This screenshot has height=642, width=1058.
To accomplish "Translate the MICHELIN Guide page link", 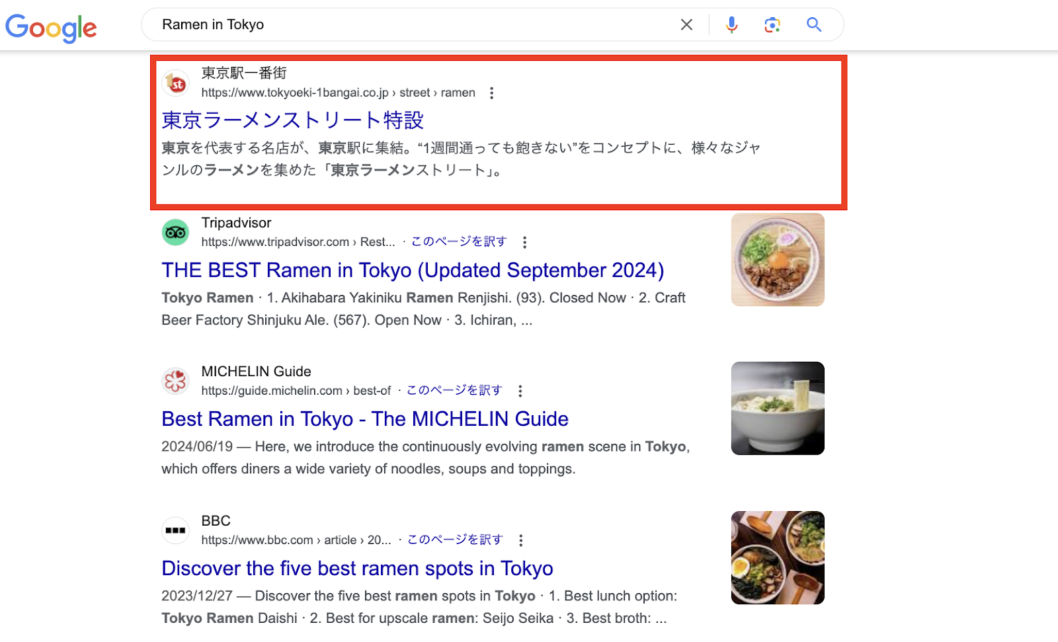I will (454, 390).
